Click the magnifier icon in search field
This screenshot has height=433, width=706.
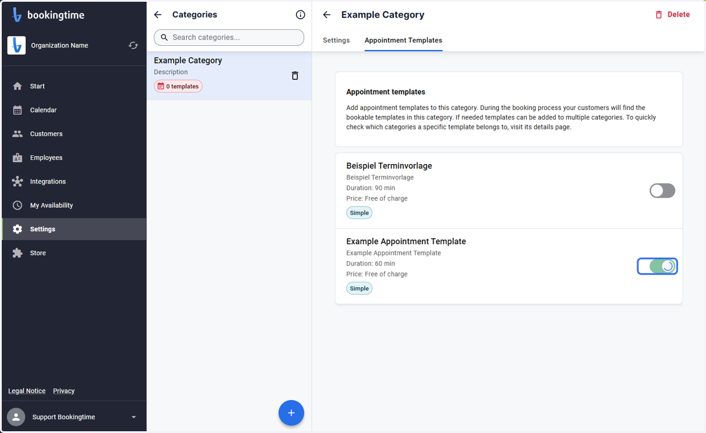tap(165, 38)
